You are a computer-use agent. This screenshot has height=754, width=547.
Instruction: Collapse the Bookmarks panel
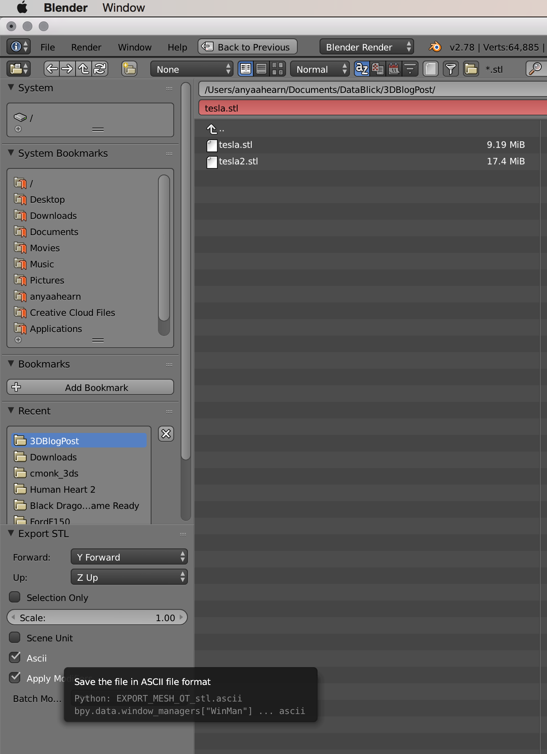(x=11, y=363)
